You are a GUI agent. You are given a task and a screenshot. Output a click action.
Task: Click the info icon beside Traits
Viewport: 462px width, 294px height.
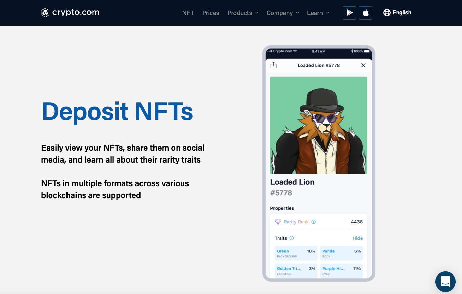click(292, 238)
